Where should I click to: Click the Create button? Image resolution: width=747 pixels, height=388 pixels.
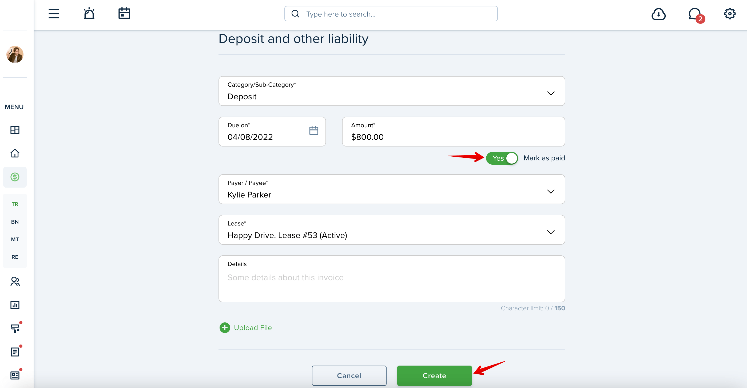(434, 375)
